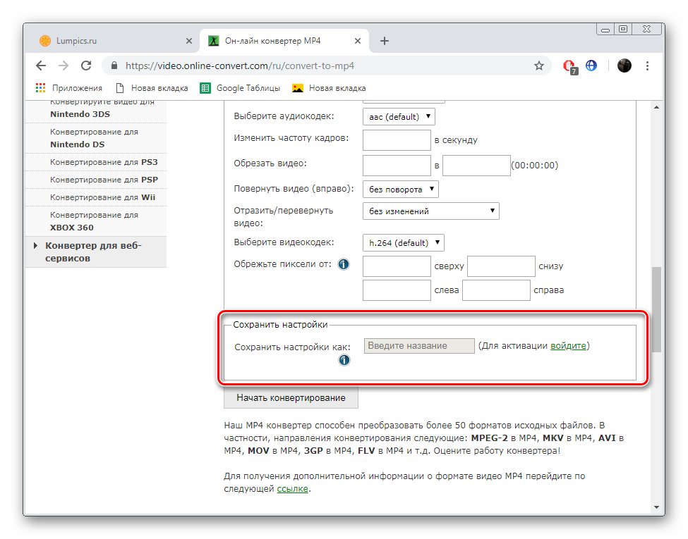Image resolution: width=688 pixels, height=539 pixels.
Task: Click the frame rate input field
Action: tap(397, 140)
